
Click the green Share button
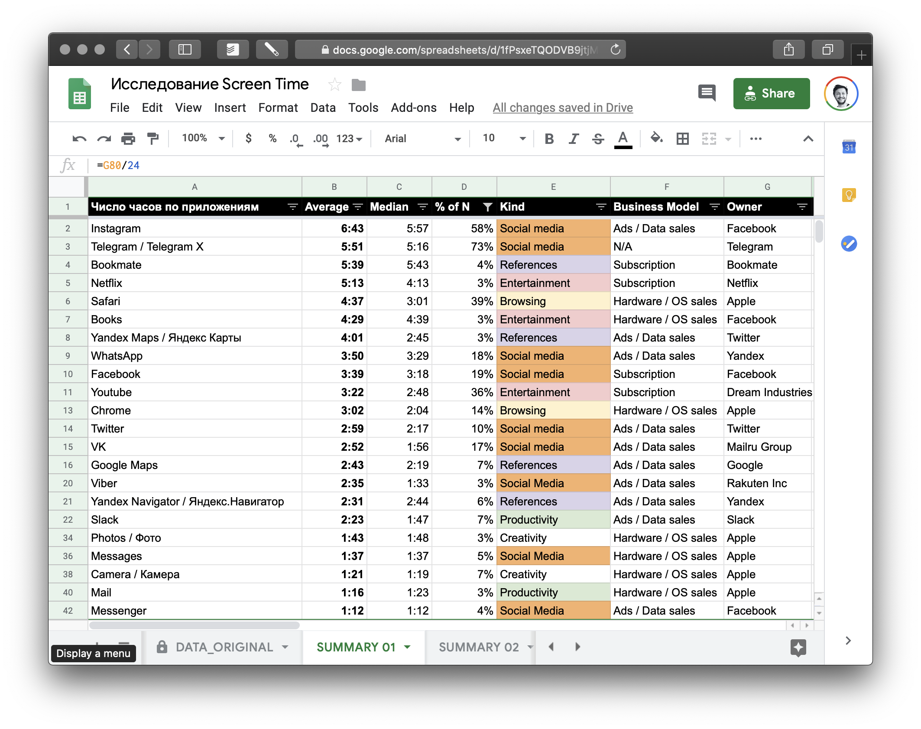771,94
